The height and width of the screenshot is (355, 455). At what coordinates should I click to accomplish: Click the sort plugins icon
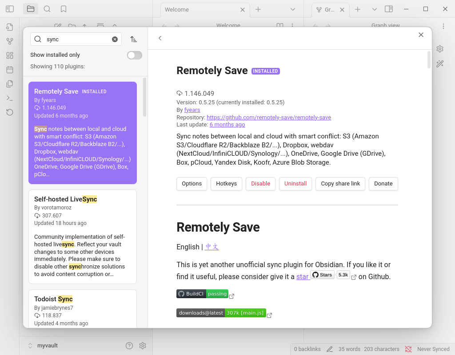(133, 39)
